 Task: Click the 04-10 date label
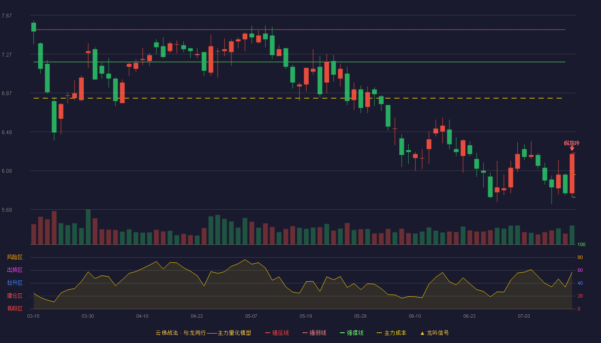[142, 316]
